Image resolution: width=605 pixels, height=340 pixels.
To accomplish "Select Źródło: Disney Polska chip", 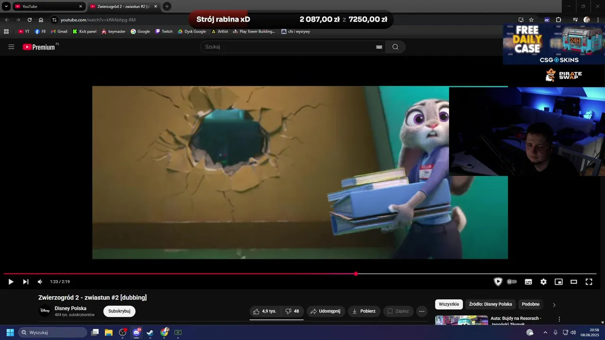I will pyautogui.click(x=490, y=304).
